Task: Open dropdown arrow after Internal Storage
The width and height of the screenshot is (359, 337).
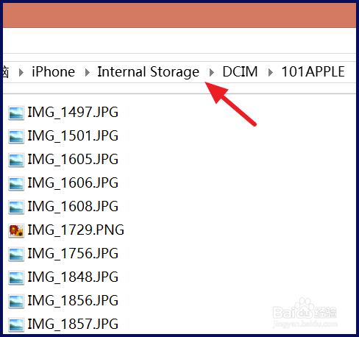Action: point(212,72)
